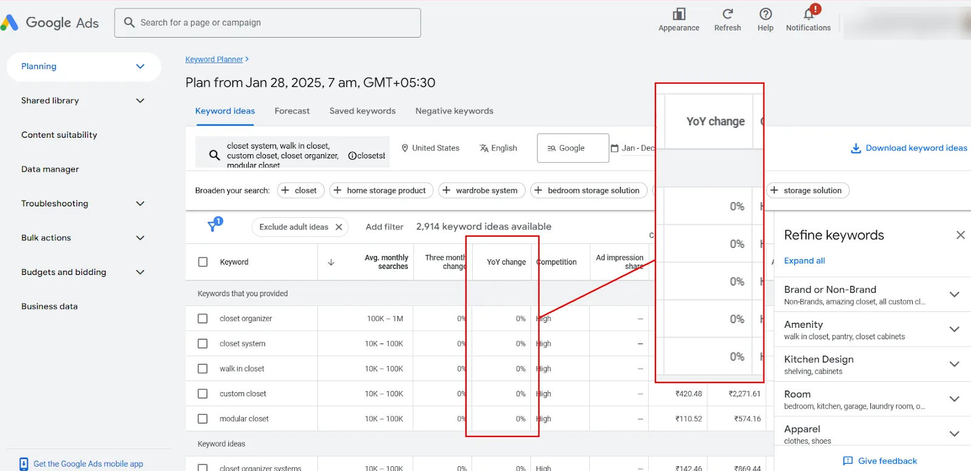Add 'closet' to broaden search
971x471 pixels.
pyautogui.click(x=301, y=191)
